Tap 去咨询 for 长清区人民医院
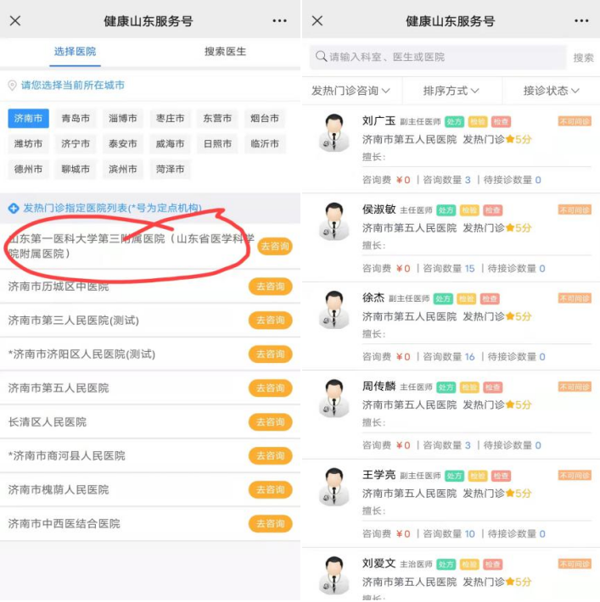 point(271,422)
